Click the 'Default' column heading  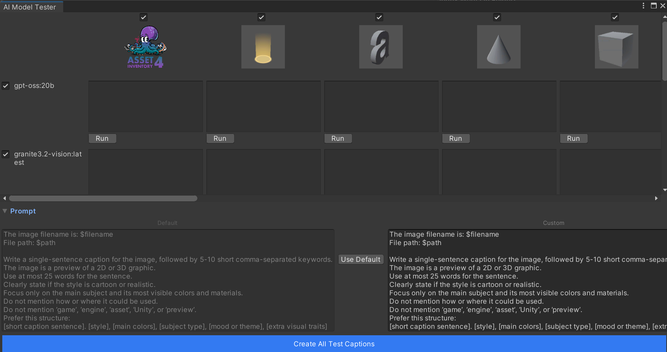167,223
